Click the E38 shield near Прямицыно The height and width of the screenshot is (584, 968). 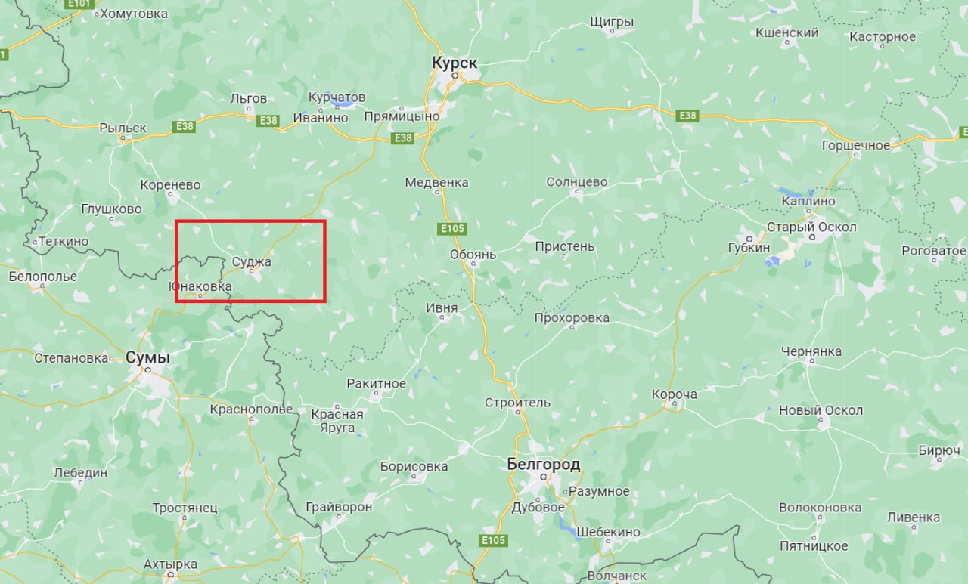403,138
